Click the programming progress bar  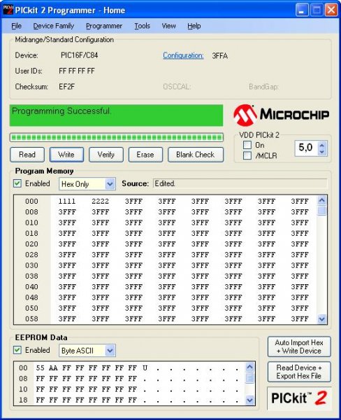pos(116,138)
